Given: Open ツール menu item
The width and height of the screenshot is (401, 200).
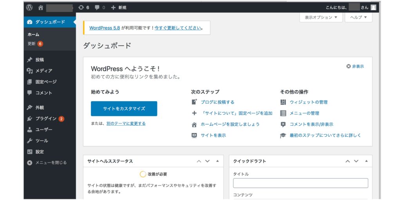Looking at the screenshot, I should coord(50,141).
